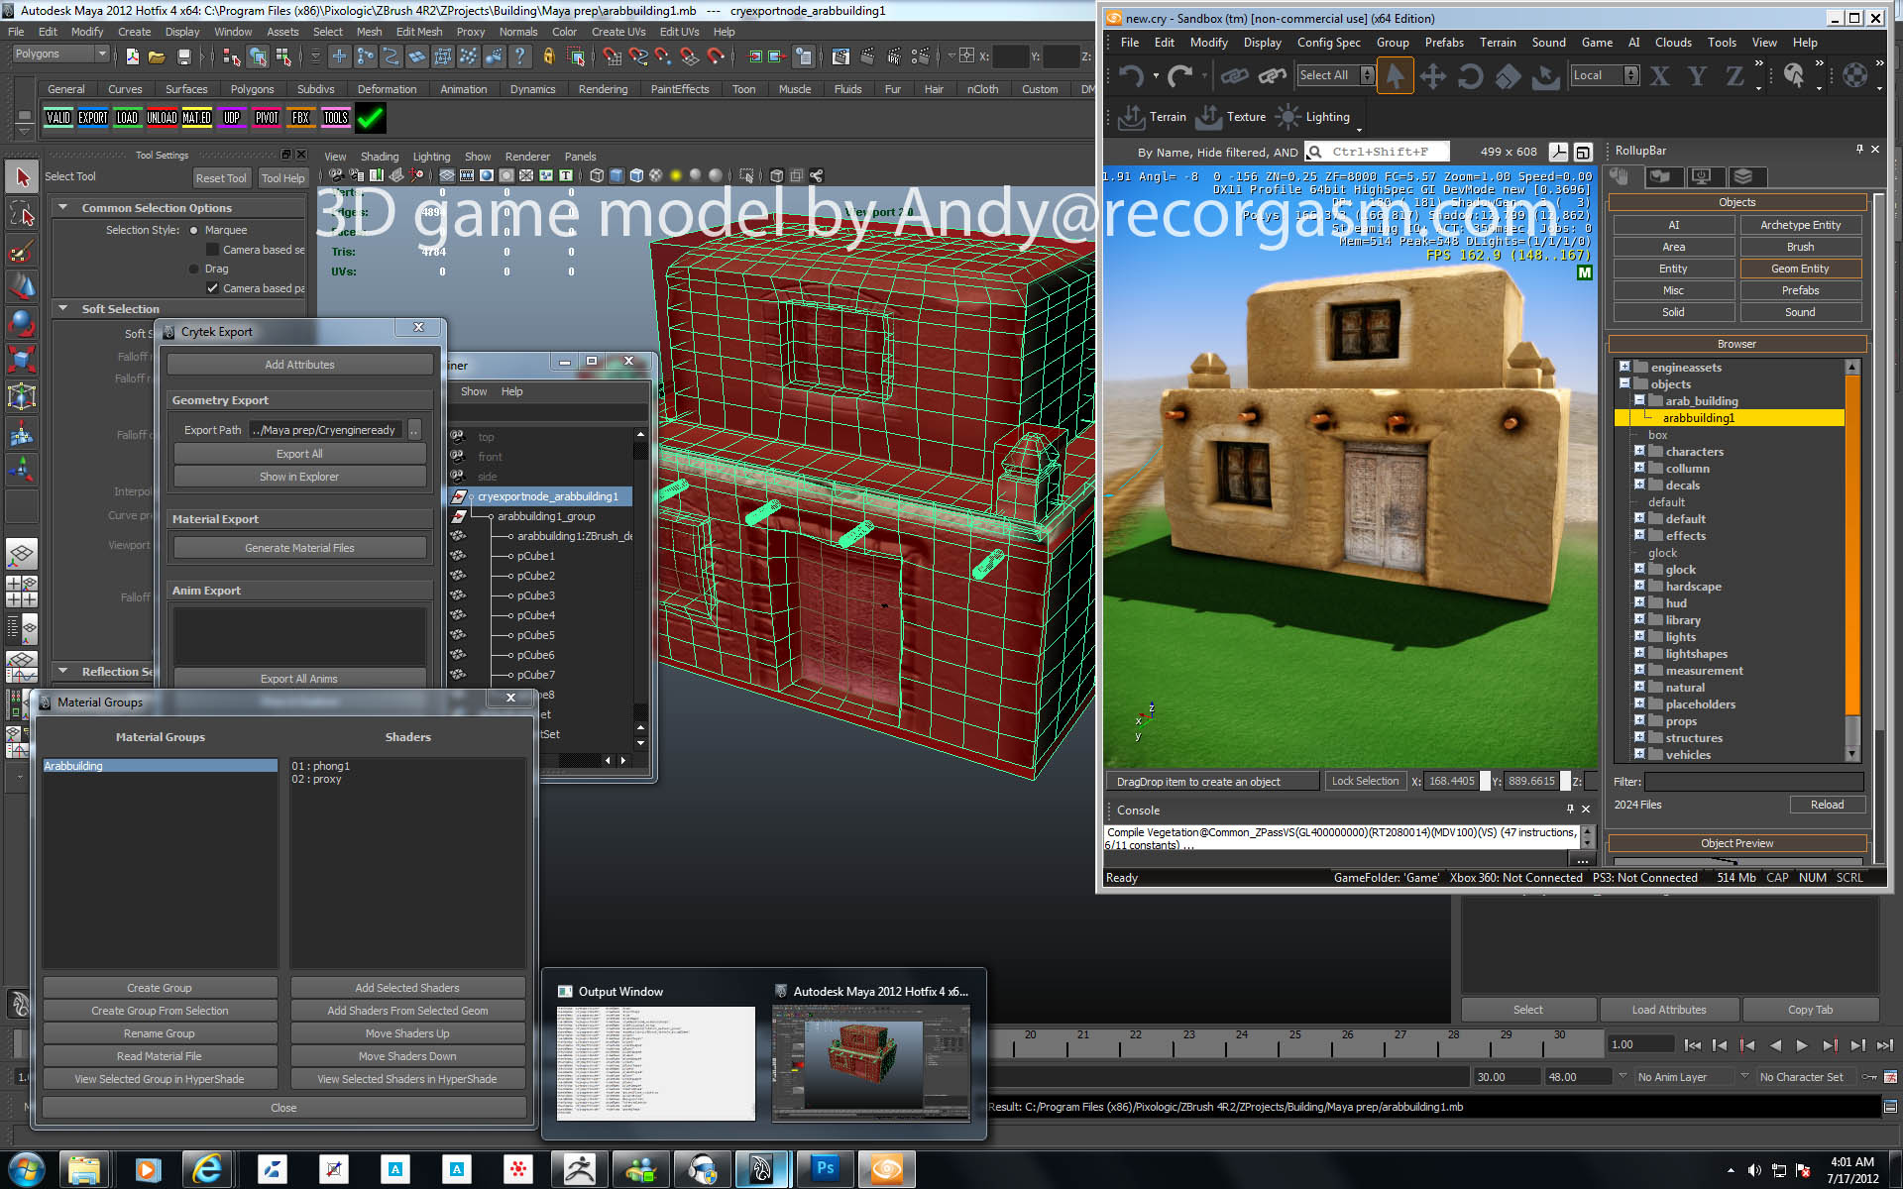Toggle use all lights yellow bulb in viewport

(x=676, y=175)
